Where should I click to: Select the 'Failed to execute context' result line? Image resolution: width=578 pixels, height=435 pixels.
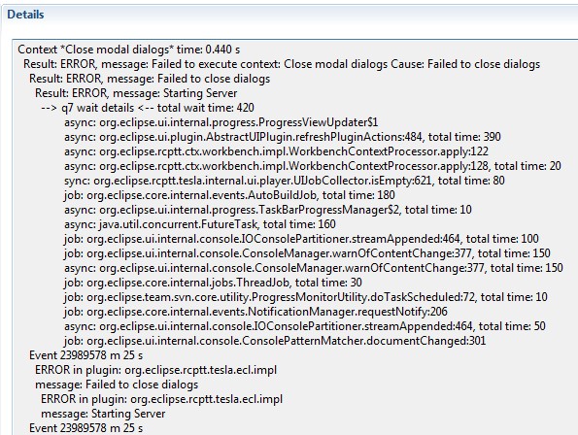(282, 64)
